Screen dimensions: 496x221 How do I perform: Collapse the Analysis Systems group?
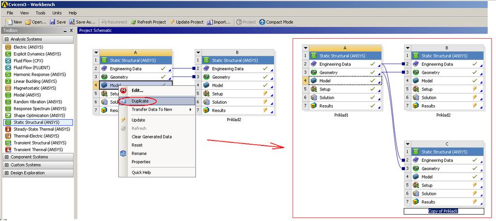(7, 39)
